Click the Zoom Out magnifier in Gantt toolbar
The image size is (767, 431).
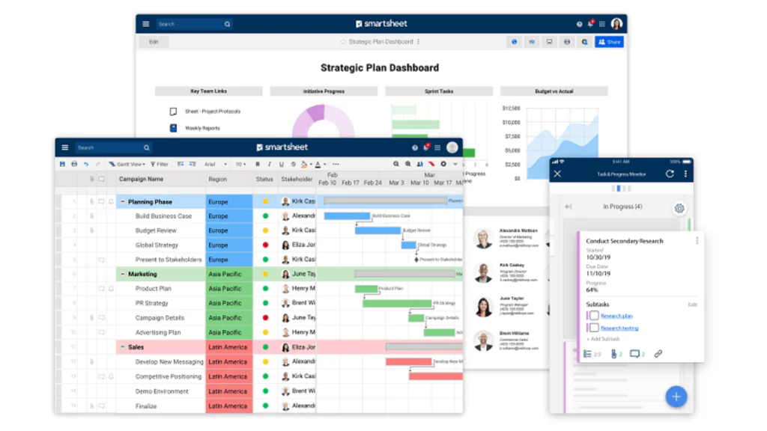396,164
